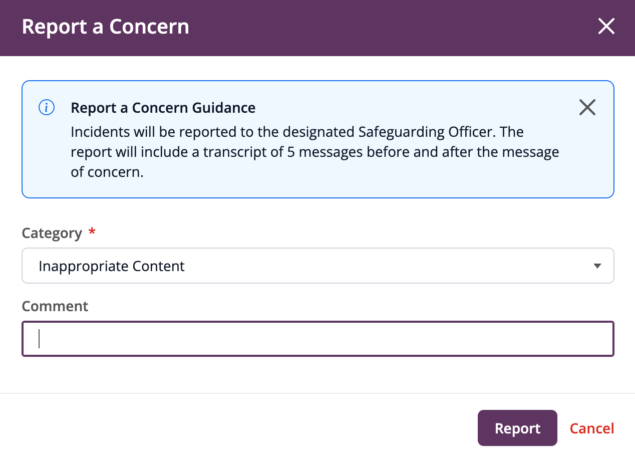
Task: Click the Category dropdown arrow caret
Action: [597, 266]
